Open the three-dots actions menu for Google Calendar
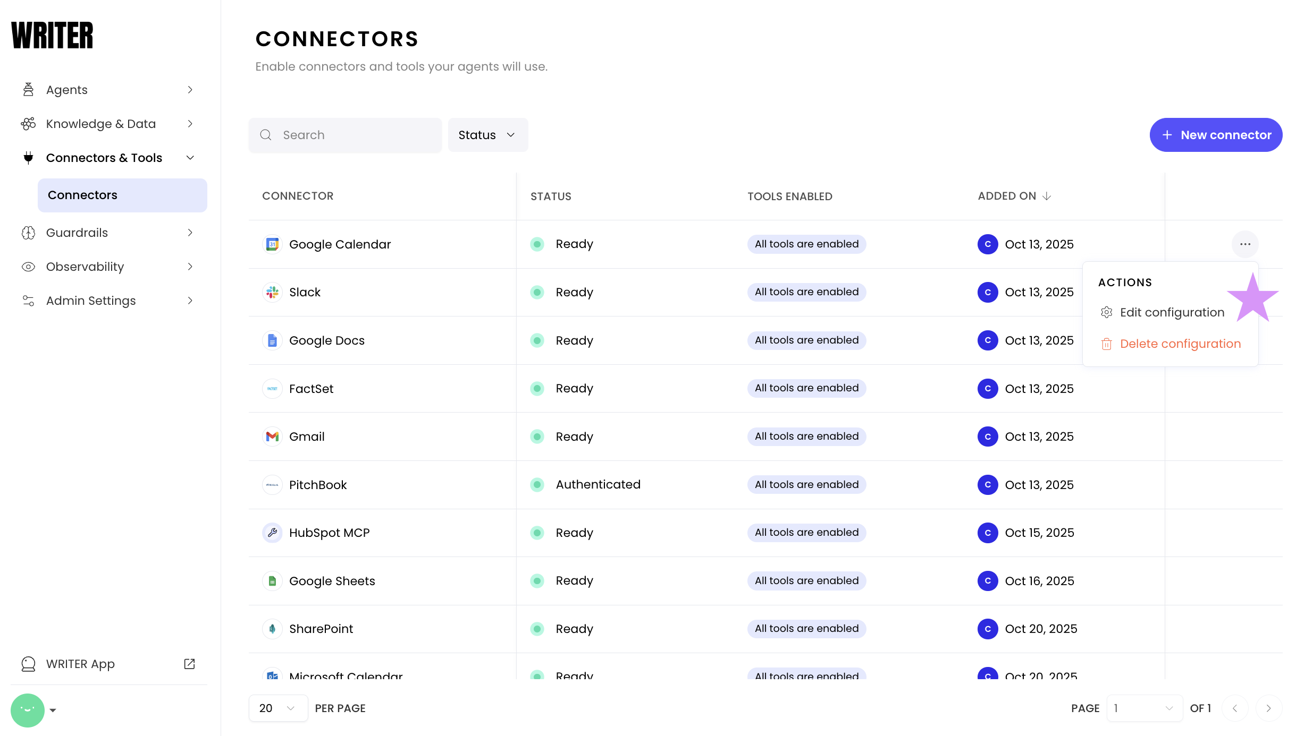1296x736 pixels. tap(1245, 244)
